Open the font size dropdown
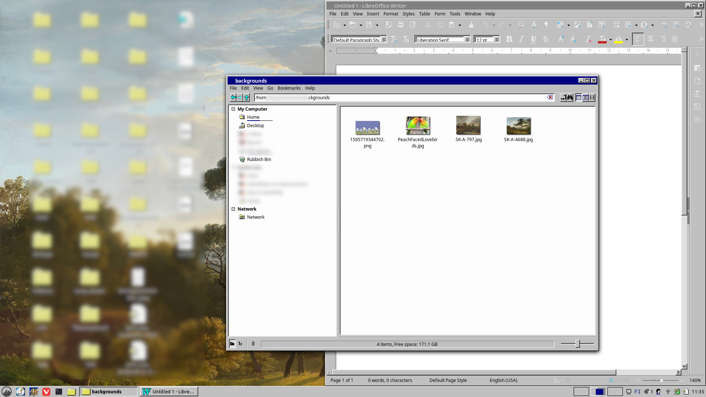Screen dimensions: 706x397 click(x=497, y=40)
